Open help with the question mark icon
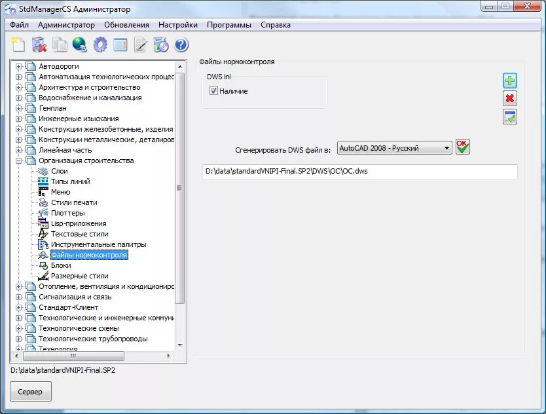Image resolution: width=546 pixels, height=414 pixels. tap(181, 45)
